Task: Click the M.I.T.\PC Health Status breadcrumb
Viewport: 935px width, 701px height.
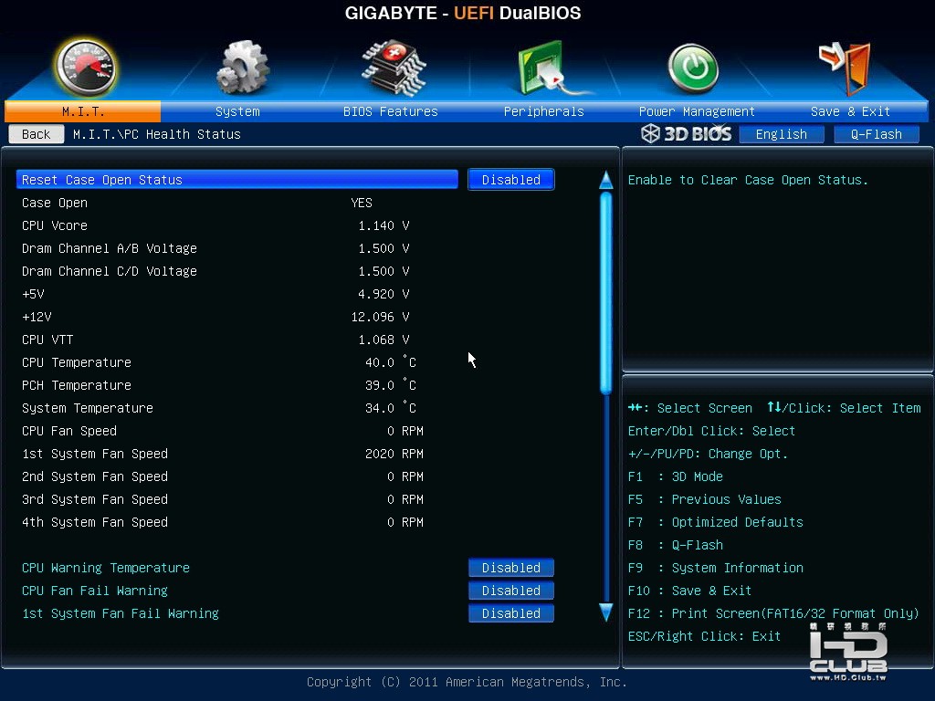Action: coord(157,134)
